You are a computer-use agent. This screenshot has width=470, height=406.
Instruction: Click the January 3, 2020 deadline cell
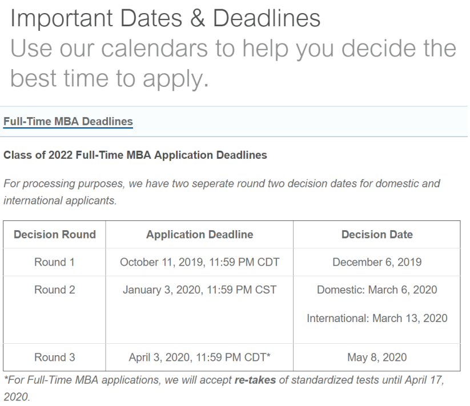199,290
